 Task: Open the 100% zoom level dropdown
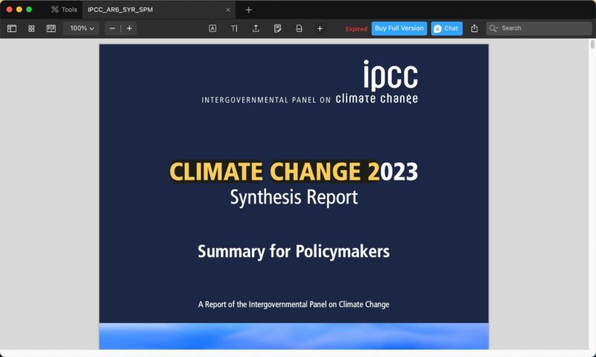(x=80, y=28)
